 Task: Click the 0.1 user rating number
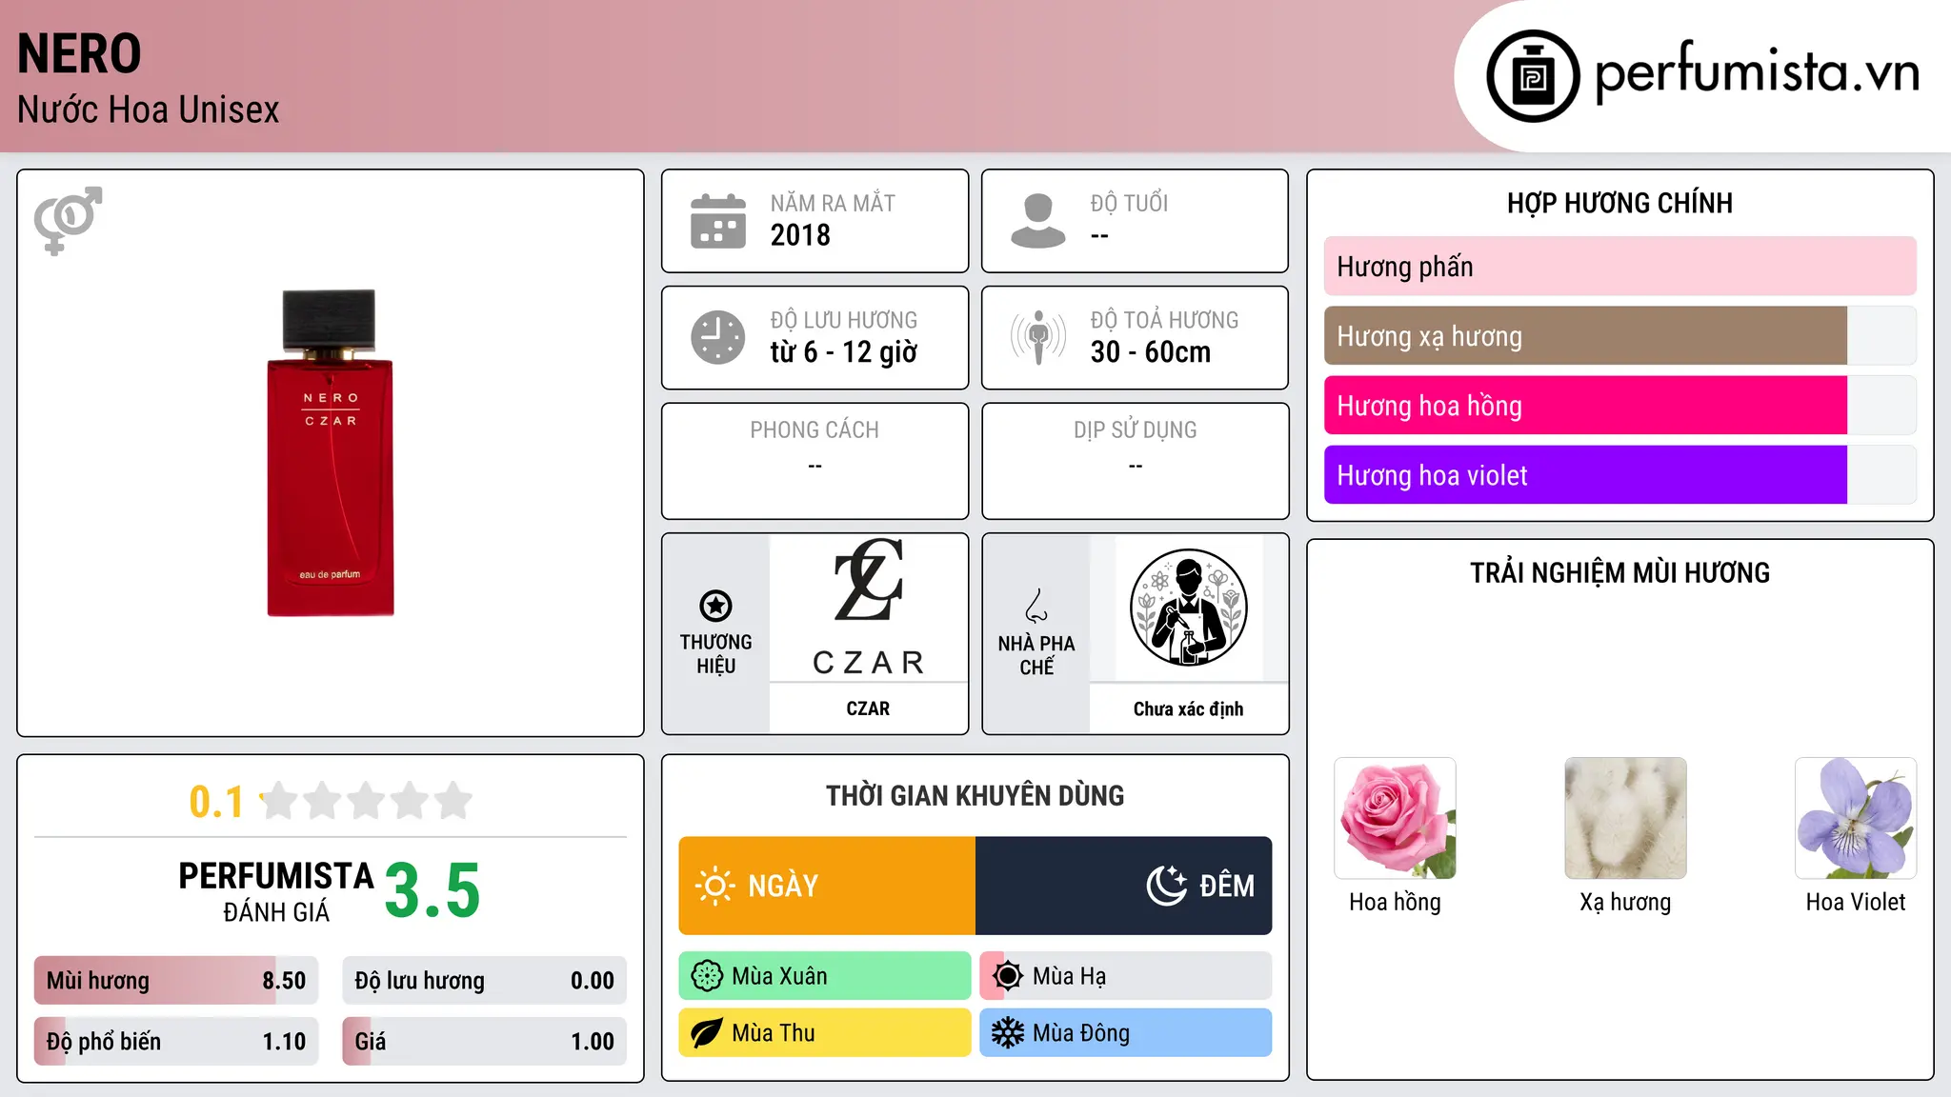[216, 802]
